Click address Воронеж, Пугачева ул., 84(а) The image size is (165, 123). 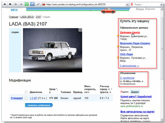[x=133, y=59]
